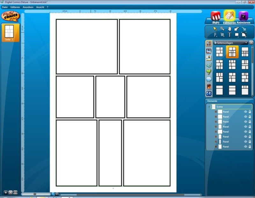255x198 pixels.
Task: Toggle lock on the seventh Panel layer
Action: 250,141
